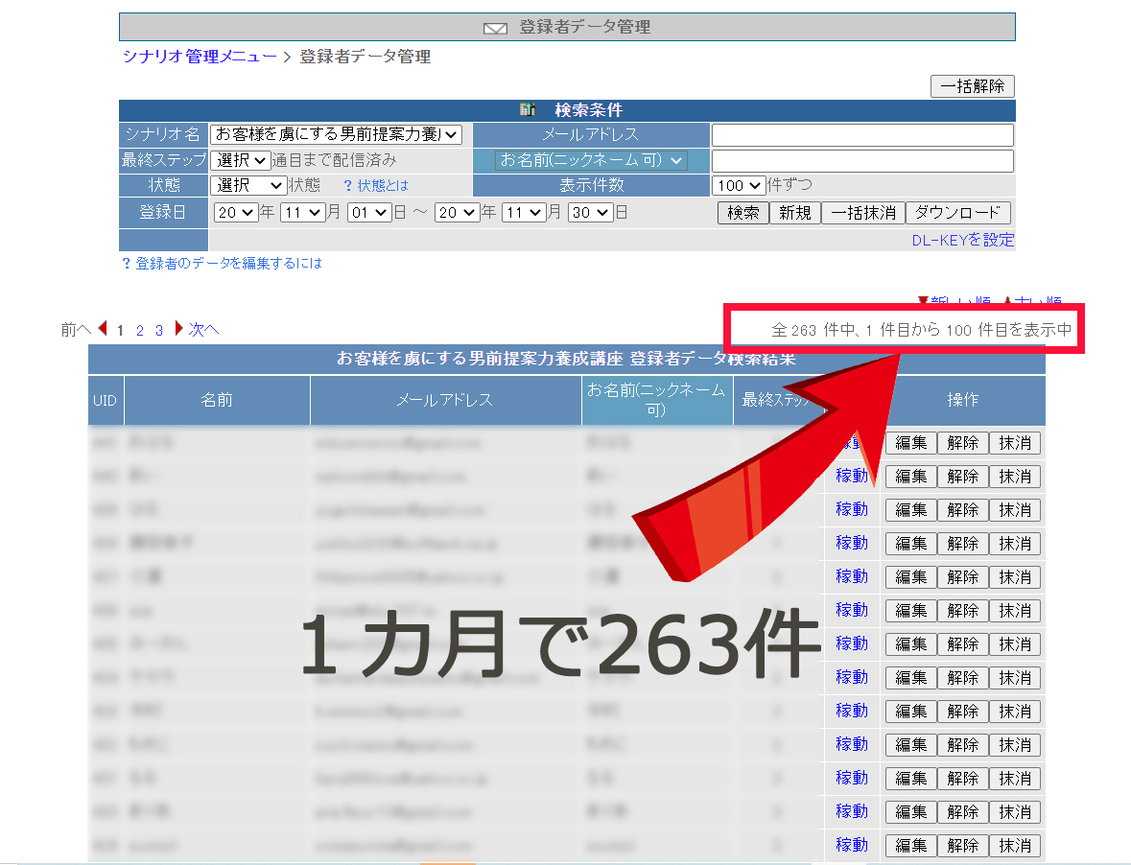Screen dimensions: 1131x865
Task: Click the question mark icon beside 状態とは
Action: tap(347, 186)
